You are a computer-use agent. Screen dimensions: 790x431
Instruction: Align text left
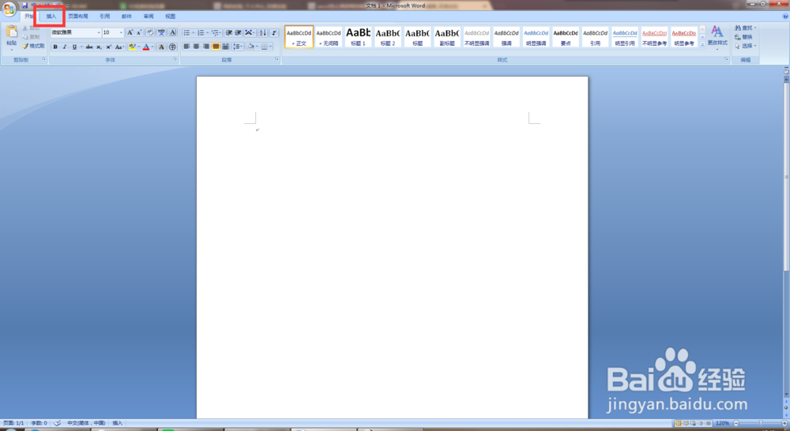pyautogui.click(x=187, y=47)
